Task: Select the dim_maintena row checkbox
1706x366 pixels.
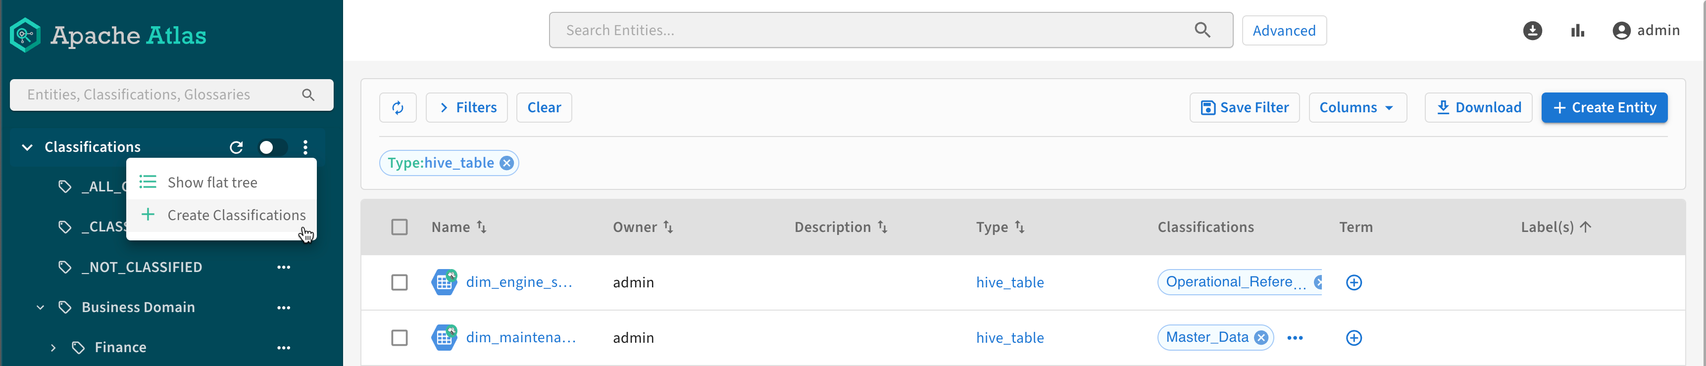Action: point(400,337)
